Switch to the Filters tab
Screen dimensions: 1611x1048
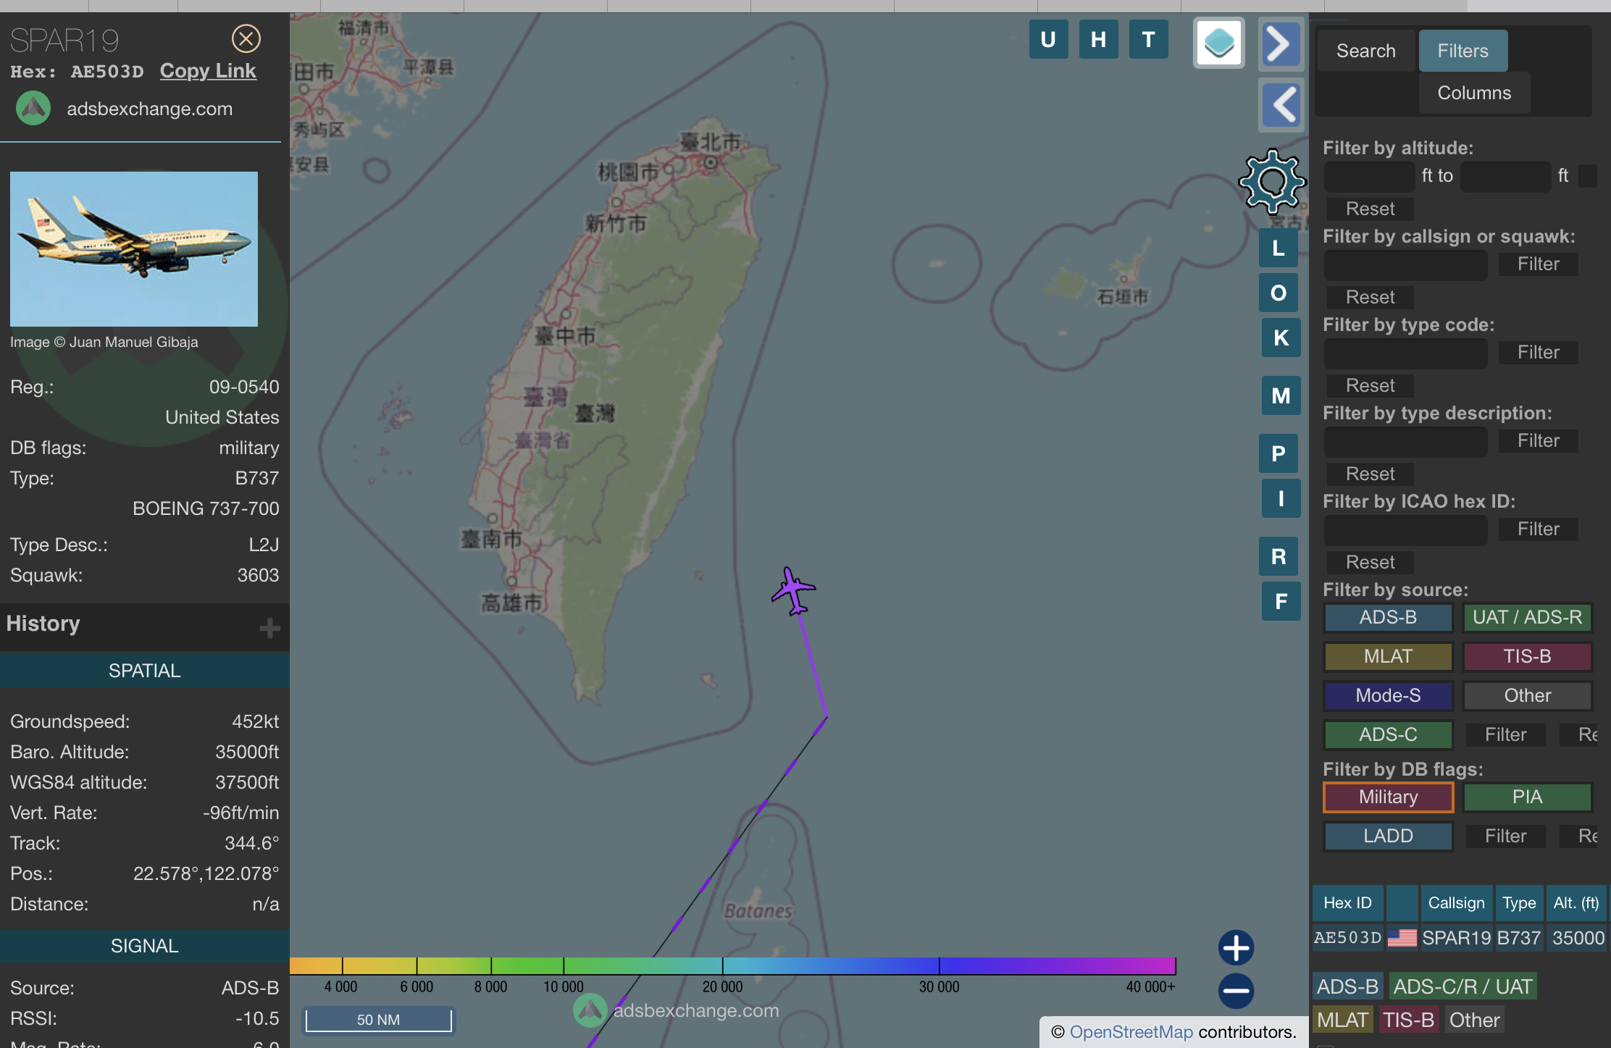[1463, 51]
